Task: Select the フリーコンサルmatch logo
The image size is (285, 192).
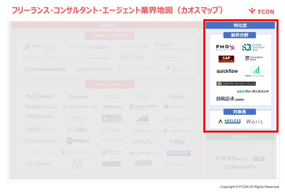Action: 89,47
